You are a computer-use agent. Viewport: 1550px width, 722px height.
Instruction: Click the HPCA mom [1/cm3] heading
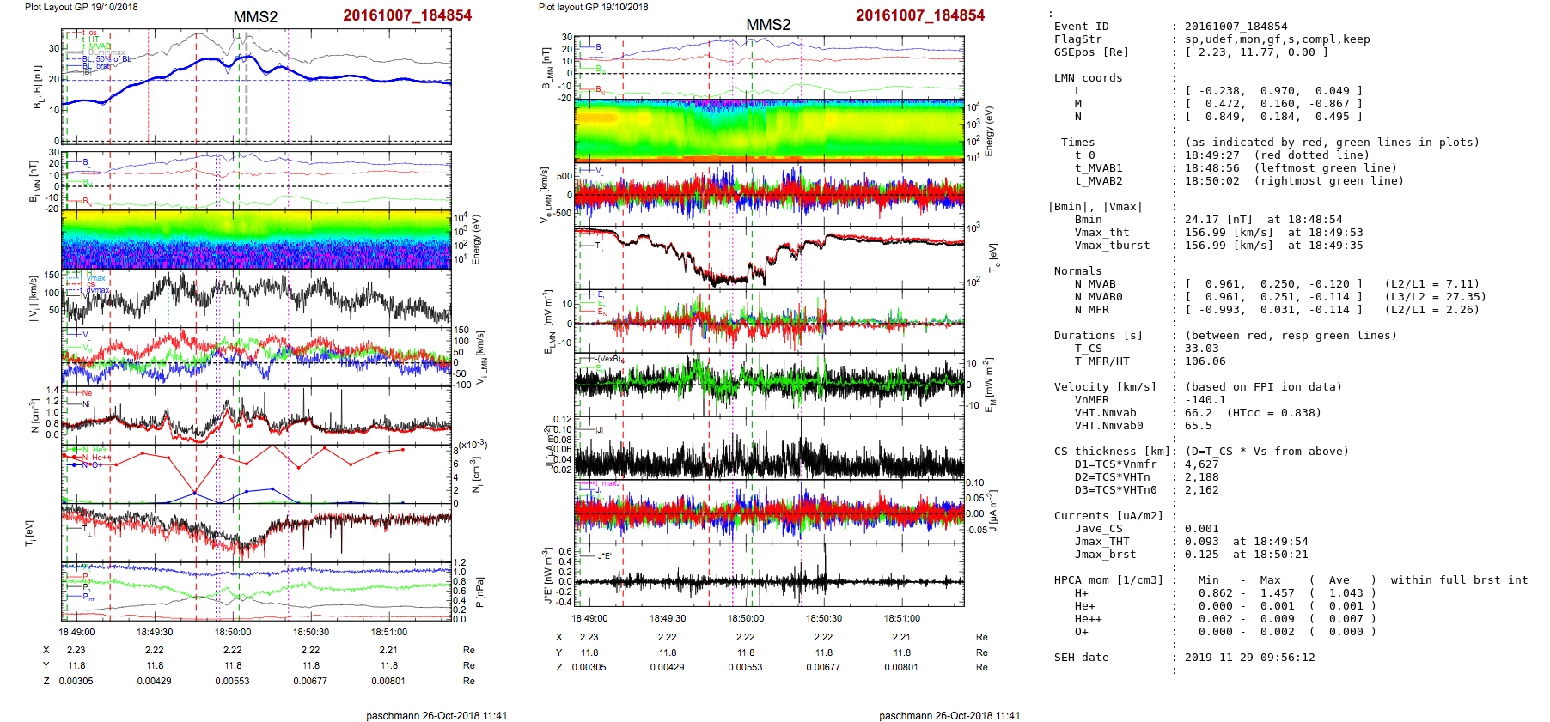(1108, 580)
